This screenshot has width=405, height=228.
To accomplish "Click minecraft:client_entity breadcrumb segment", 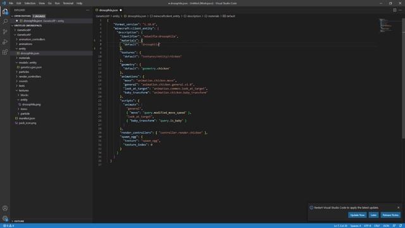I will pyautogui.click(x=166, y=16).
